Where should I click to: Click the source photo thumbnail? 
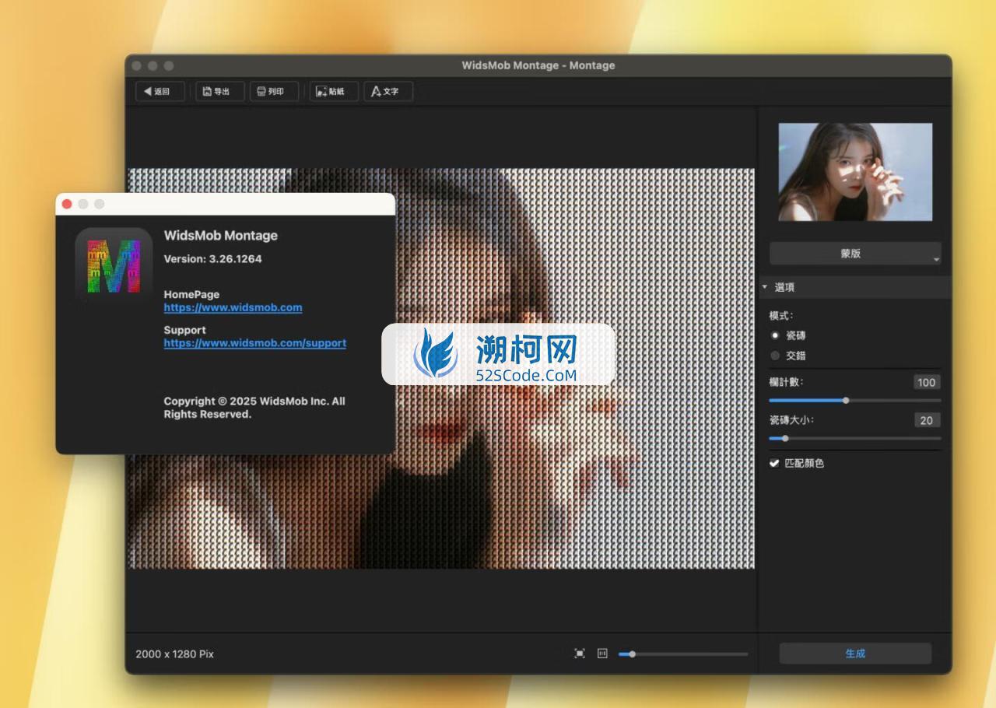(855, 172)
